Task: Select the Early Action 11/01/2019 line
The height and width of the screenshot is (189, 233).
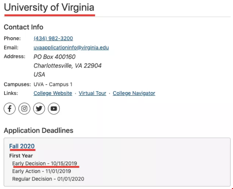Action: click(x=41, y=171)
